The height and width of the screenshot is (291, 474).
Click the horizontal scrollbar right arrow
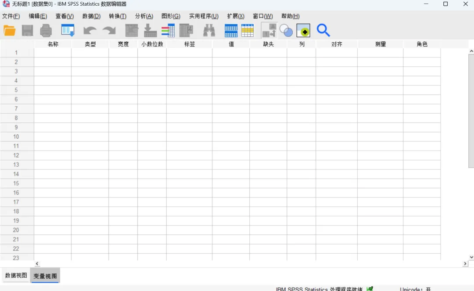465,264
